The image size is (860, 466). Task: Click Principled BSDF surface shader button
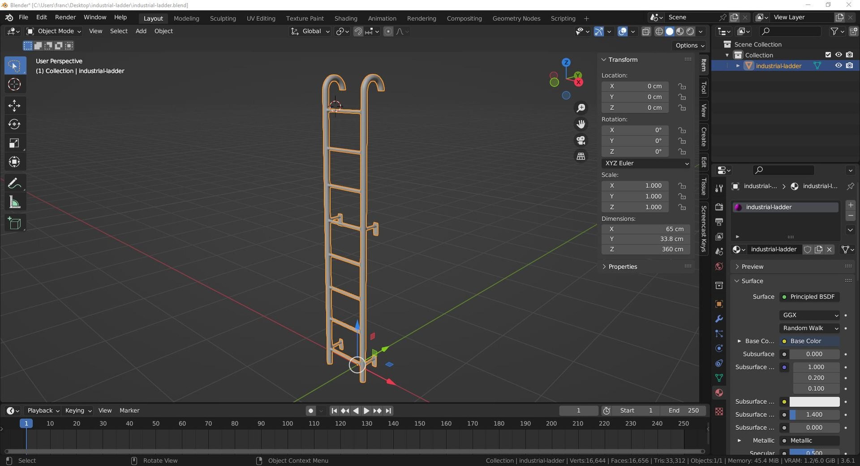(x=810, y=297)
